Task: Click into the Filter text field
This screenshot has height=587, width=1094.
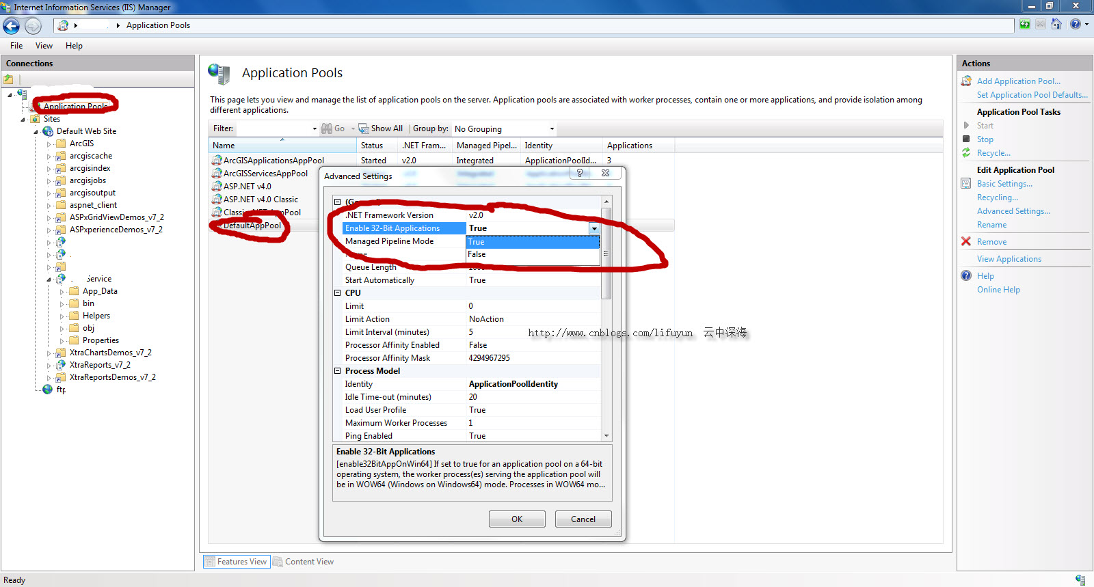Action: pos(273,128)
